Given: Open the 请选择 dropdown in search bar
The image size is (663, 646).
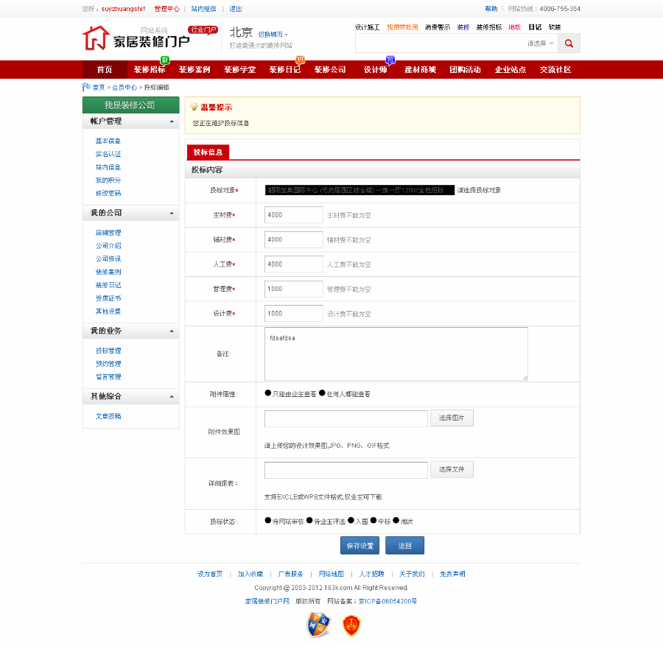Looking at the screenshot, I should (x=541, y=43).
